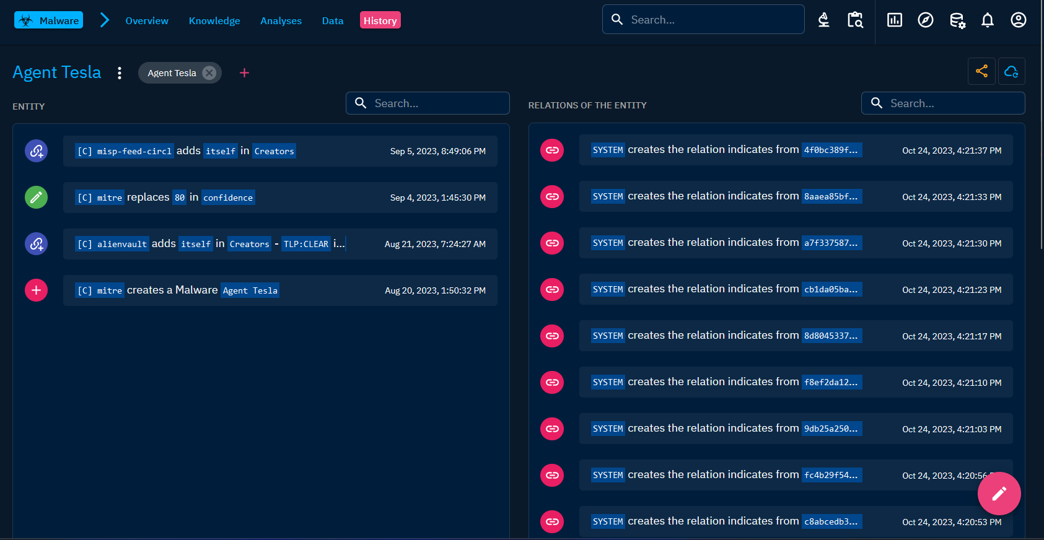The height and width of the screenshot is (540, 1044).
Task: Click relation icon for c8abcedb3 entry
Action: [552, 521]
